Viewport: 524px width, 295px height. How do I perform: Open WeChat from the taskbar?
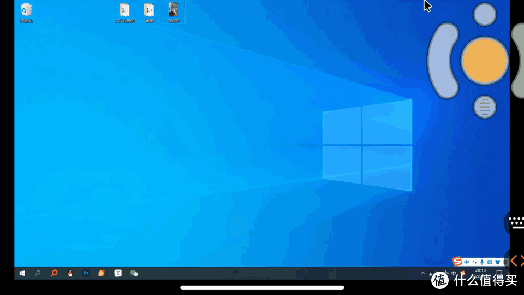click(x=134, y=273)
